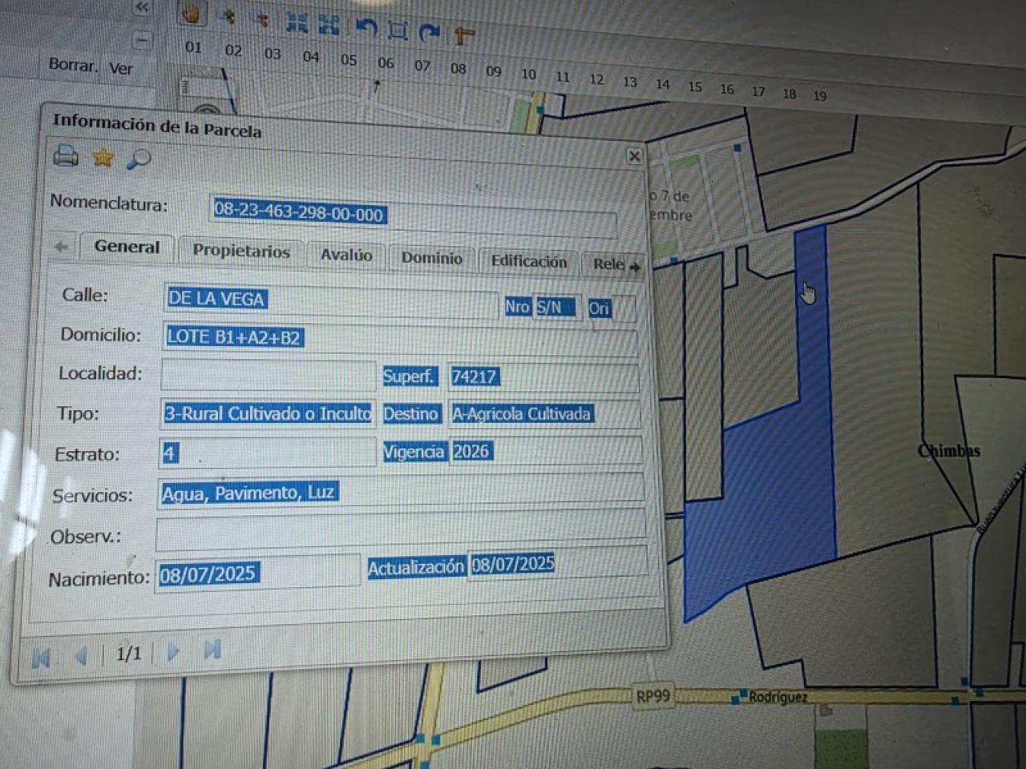The width and height of the screenshot is (1026, 769).
Task: Select the square frame extent tool
Action: pyautogui.click(x=398, y=30)
